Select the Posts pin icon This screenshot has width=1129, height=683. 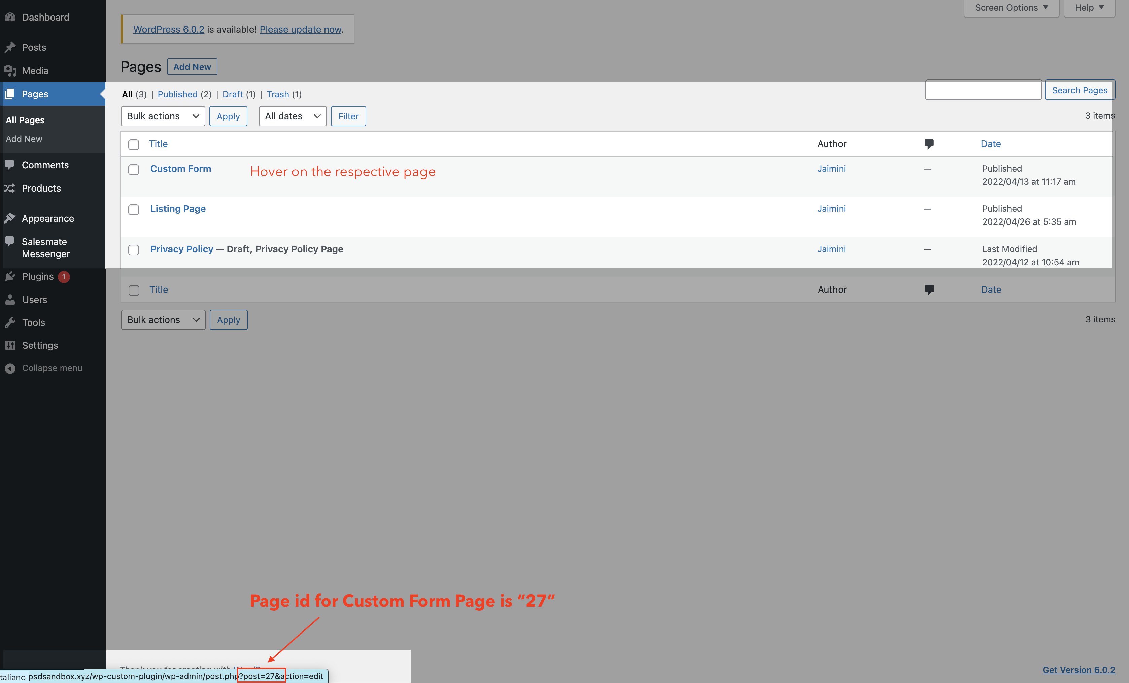coord(10,47)
